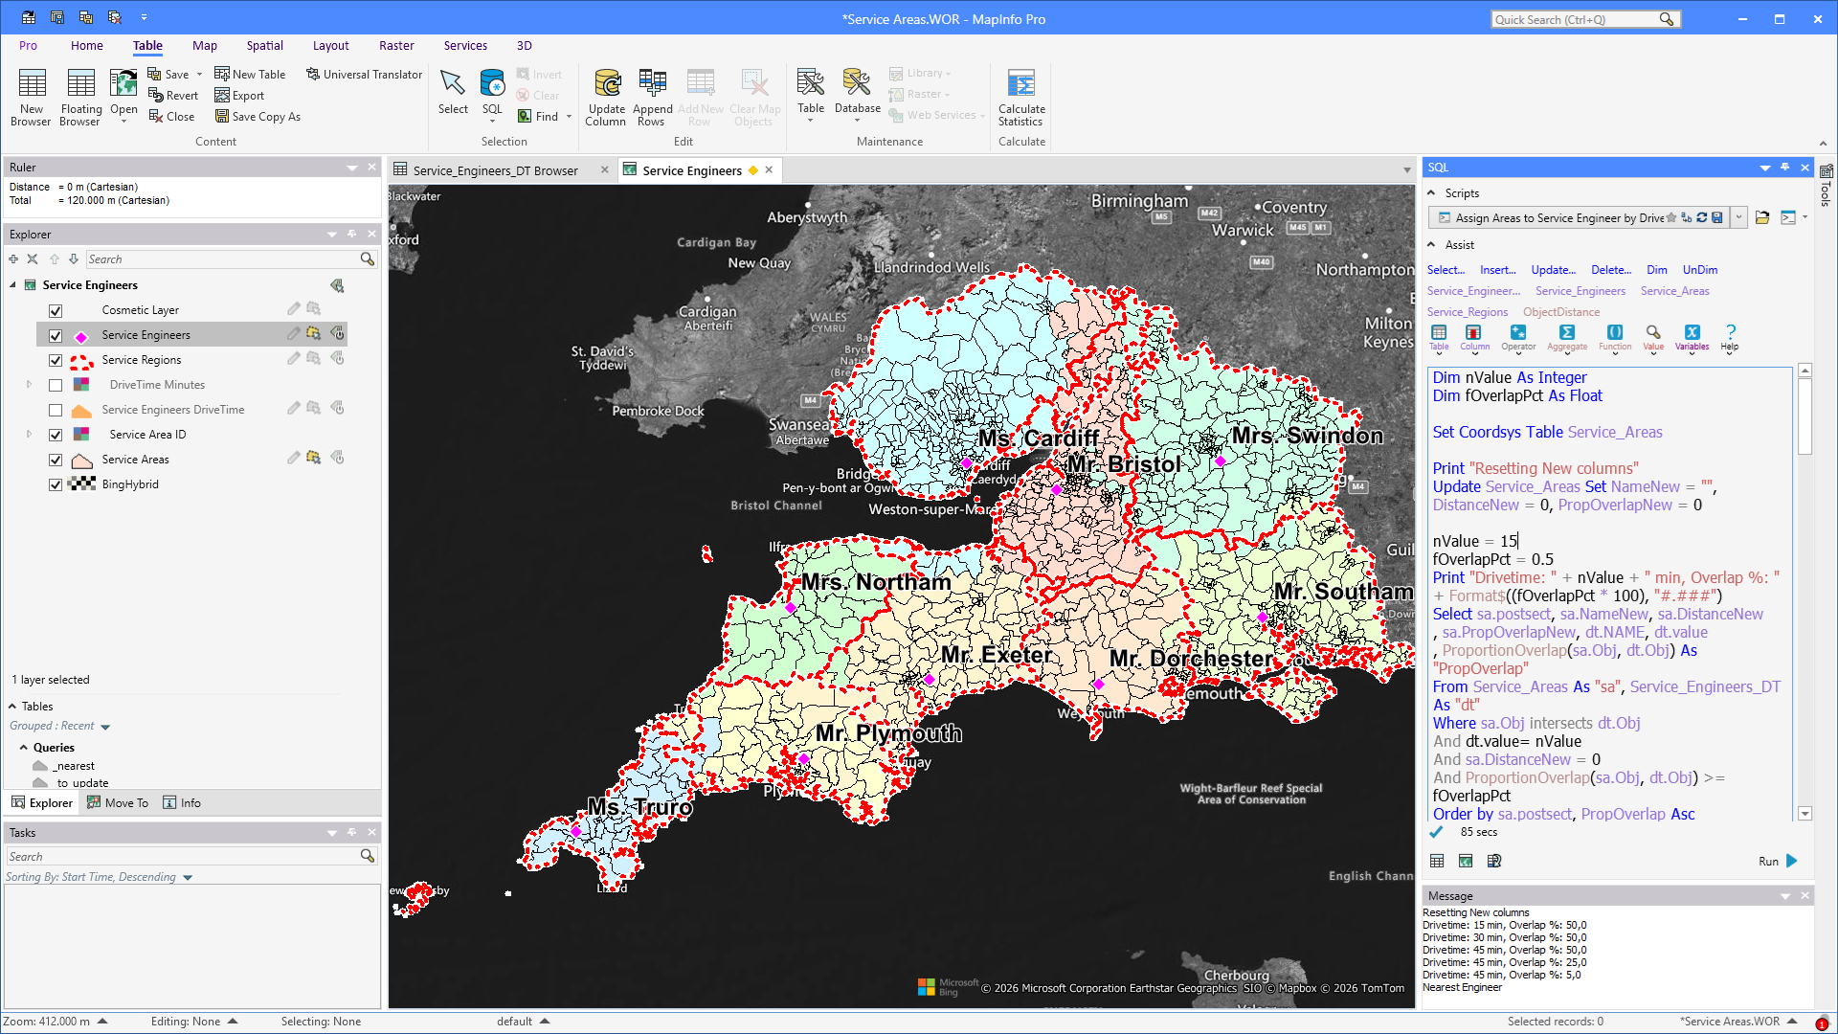Screen dimensions: 1838x1034
Task: Switch to the Raster ribbon tab
Action: tap(396, 45)
